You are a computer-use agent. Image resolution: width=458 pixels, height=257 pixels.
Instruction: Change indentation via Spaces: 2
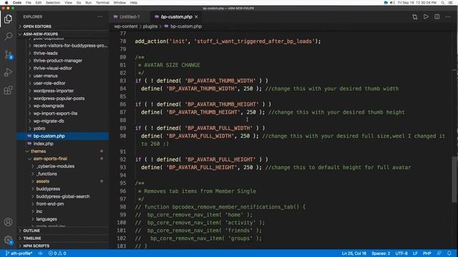[x=381, y=253]
